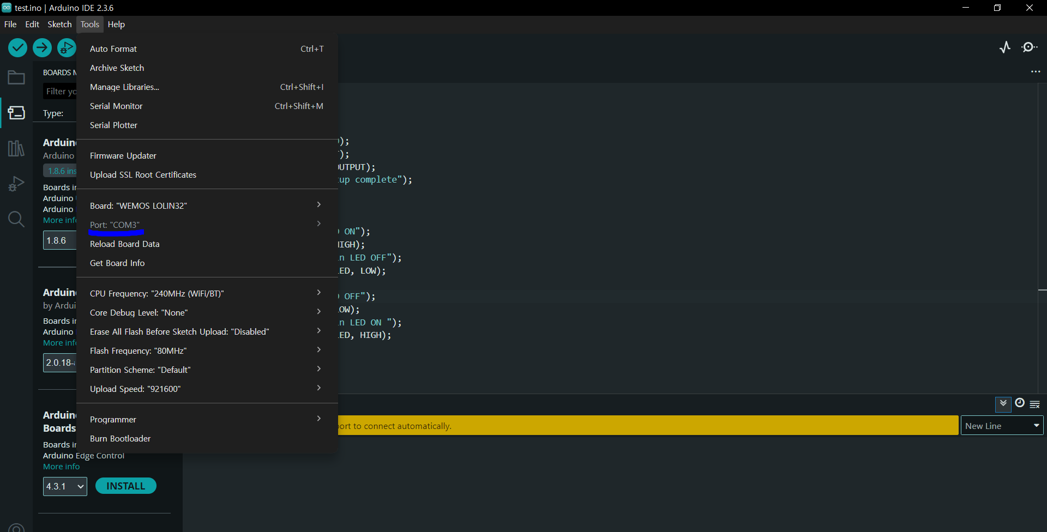
Task: Open the Serial Monitor magnifier icon
Action: [1030, 47]
